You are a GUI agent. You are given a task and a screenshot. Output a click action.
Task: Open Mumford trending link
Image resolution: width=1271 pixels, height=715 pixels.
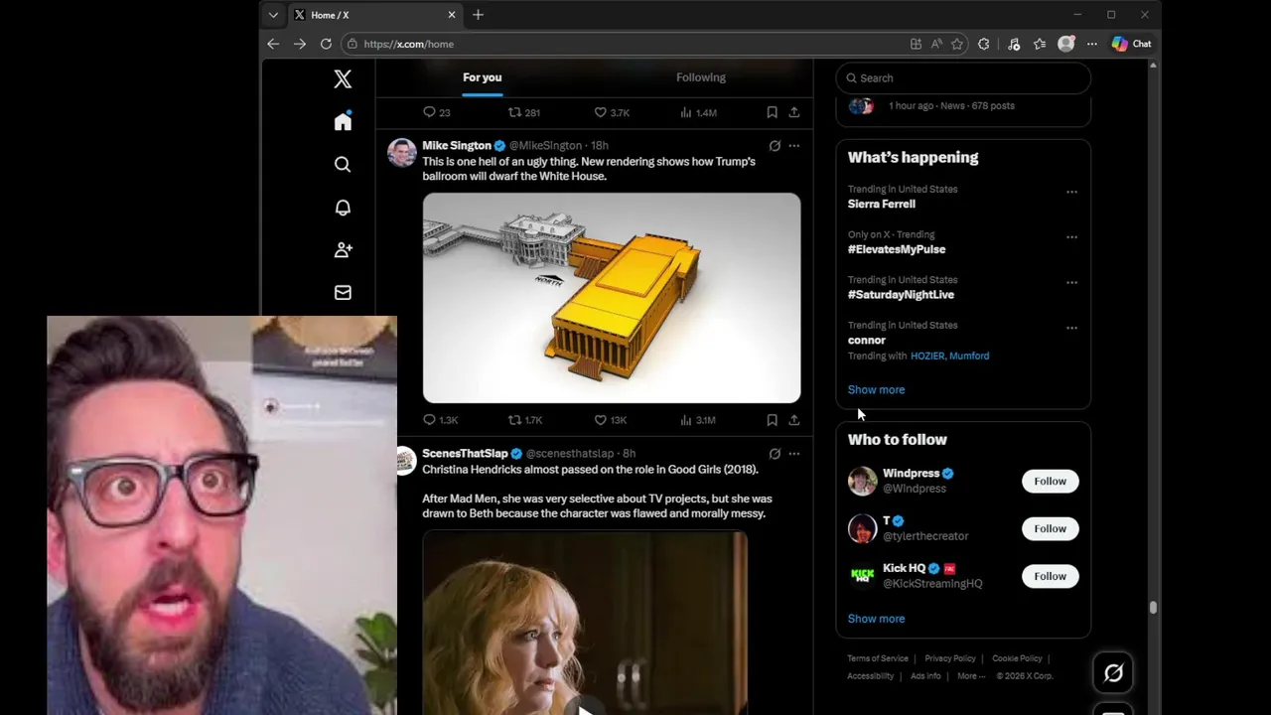pyautogui.click(x=969, y=356)
